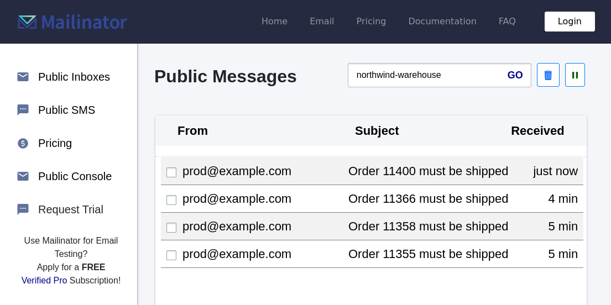This screenshot has width=611, height=305.
Task: Open Public Inboxes in the sidebar
Action: coord(74,77)
